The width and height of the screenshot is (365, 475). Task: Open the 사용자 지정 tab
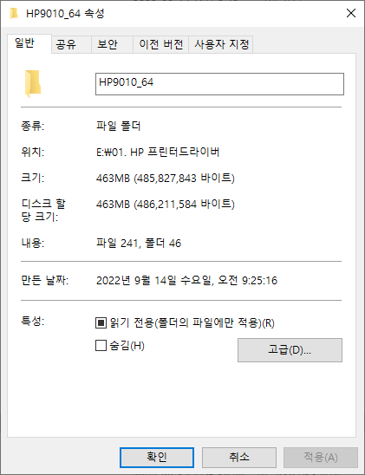coord(221,44)
